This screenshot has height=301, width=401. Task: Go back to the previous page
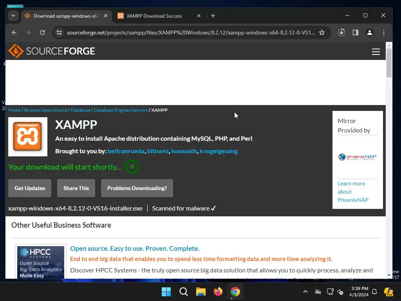[x=14, y=33]
